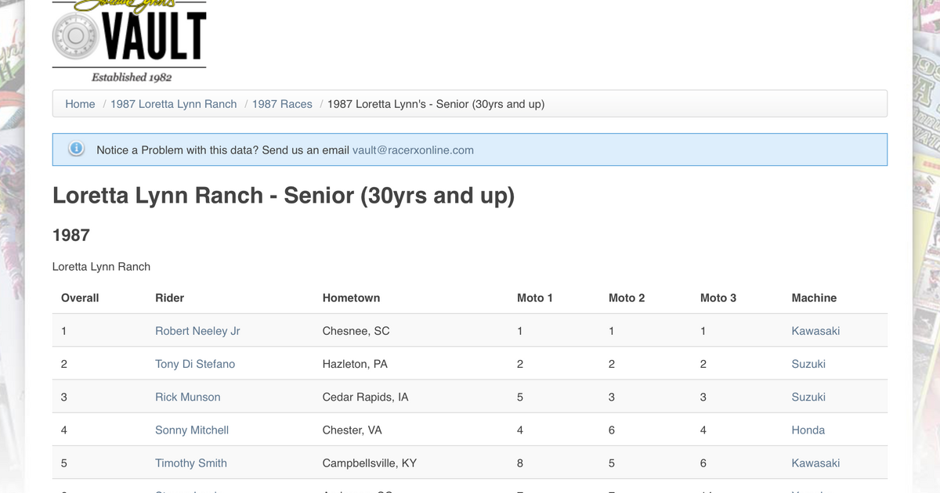View Tony Di Stefano rider page
Screen dimensions: 940x493
(195, 364)
